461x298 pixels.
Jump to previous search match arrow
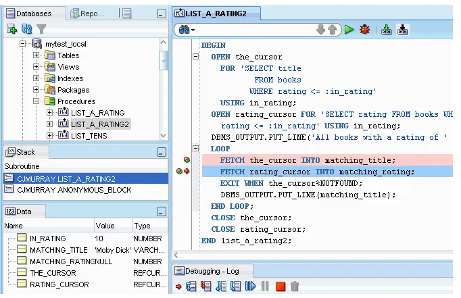point(332,30)
